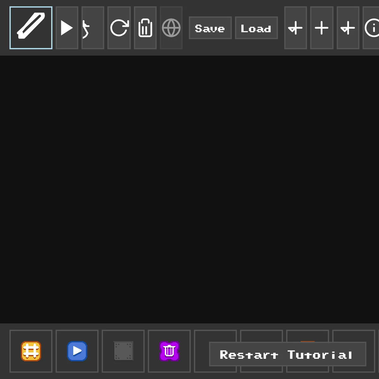Click the Save button
Screen dimensions: 379x379
click(x=210, y=28)
